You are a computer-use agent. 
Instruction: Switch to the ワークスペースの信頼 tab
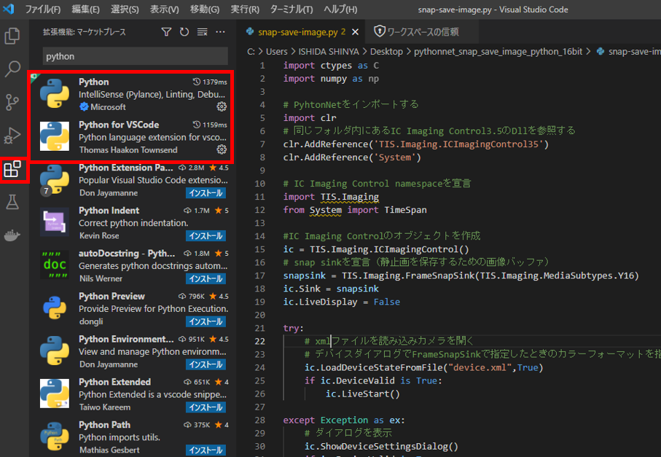(422, 32)
